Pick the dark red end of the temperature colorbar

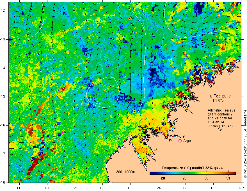tap(234, 173)
